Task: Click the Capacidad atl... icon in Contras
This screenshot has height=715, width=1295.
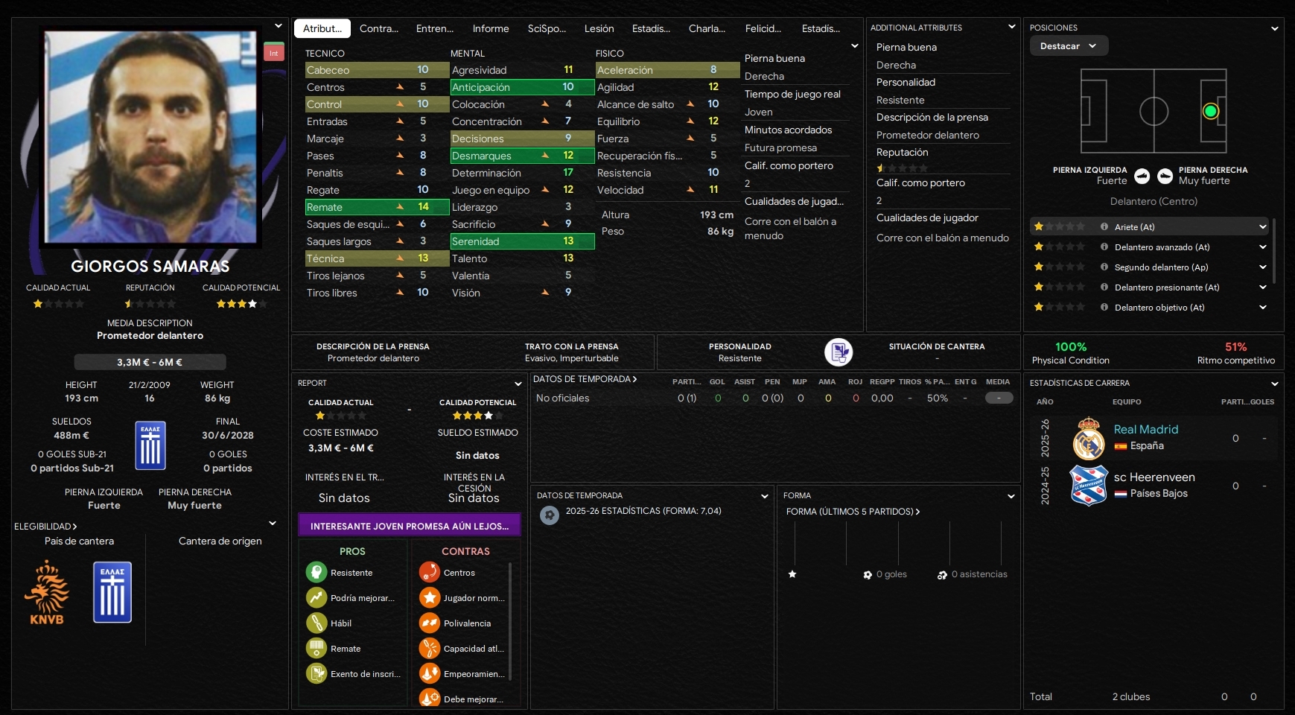Action: tap(430, 648)
